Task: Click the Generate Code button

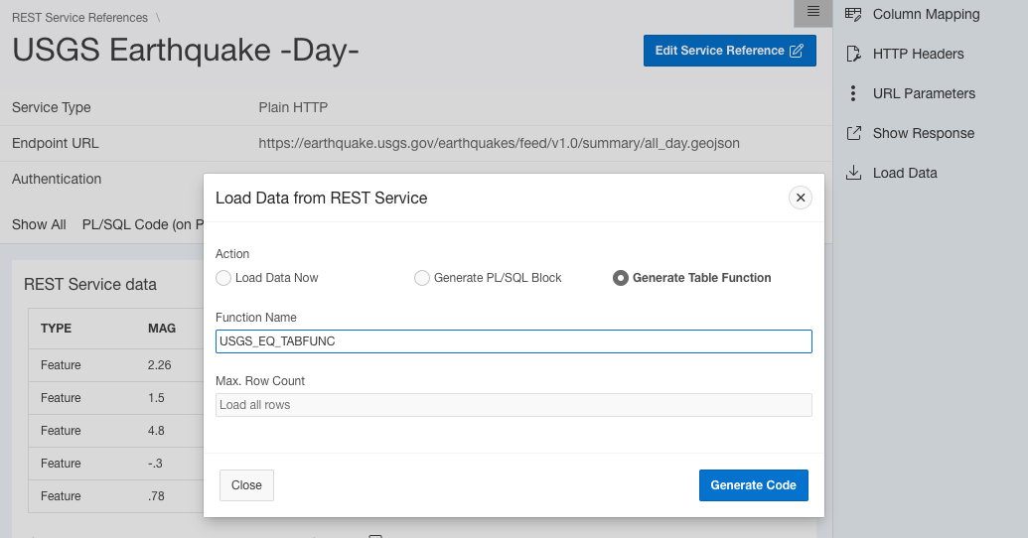Action: (x=753, y=485)
